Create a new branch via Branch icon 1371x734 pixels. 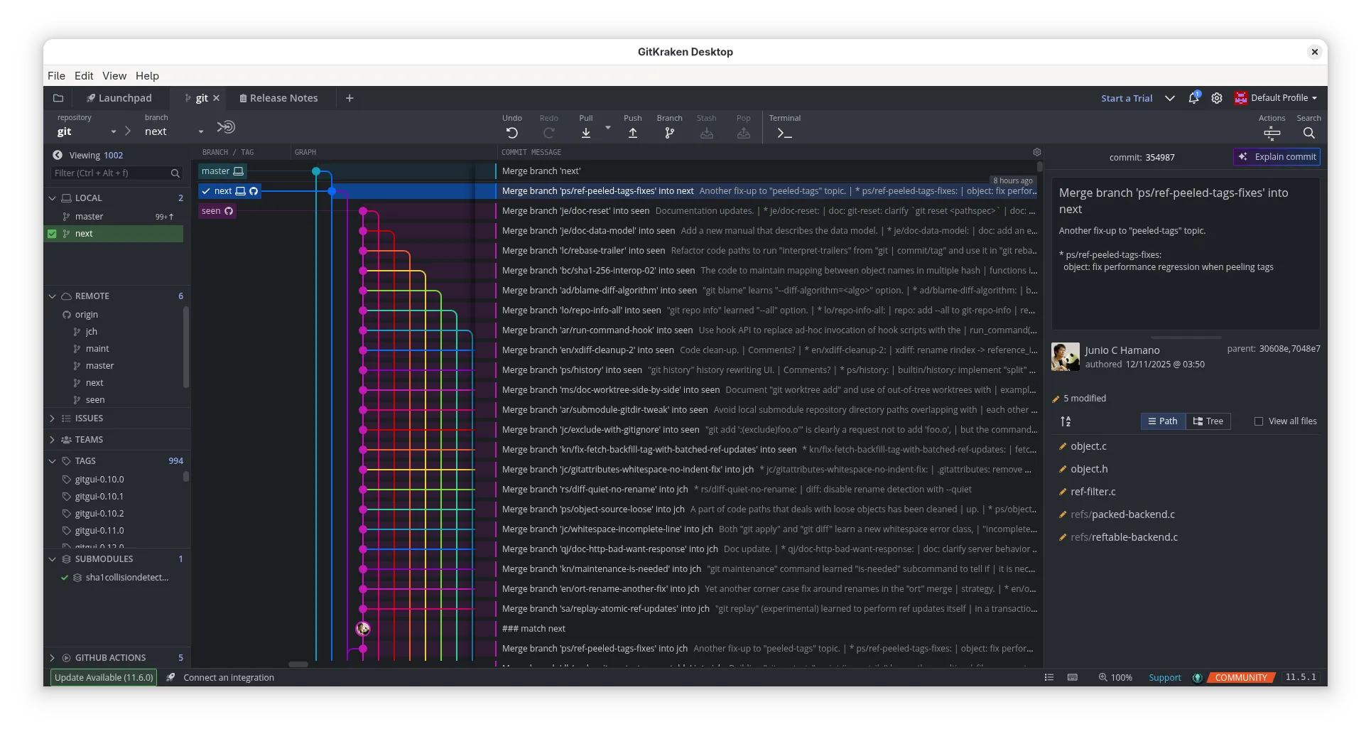tap(669, 133)
